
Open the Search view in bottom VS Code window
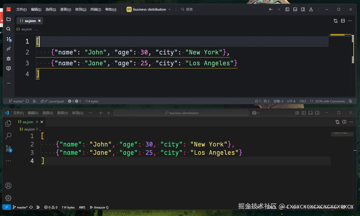pyautogui.click(x=8, y=136)
